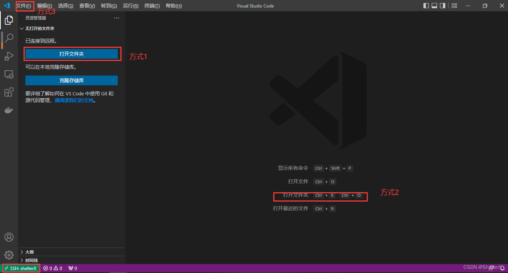Click the VS Code logo in title bar

[x=6, y=6]
